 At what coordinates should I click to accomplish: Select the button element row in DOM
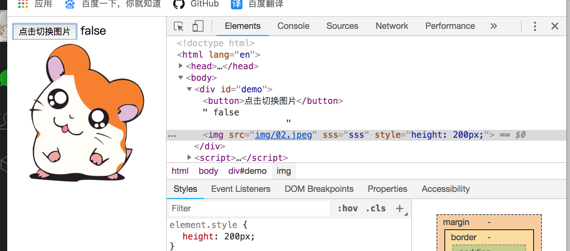point(273,101)
